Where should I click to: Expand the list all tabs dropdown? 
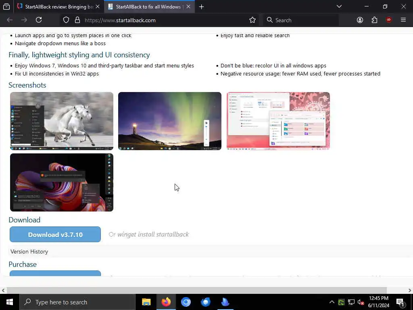(339, 6)
